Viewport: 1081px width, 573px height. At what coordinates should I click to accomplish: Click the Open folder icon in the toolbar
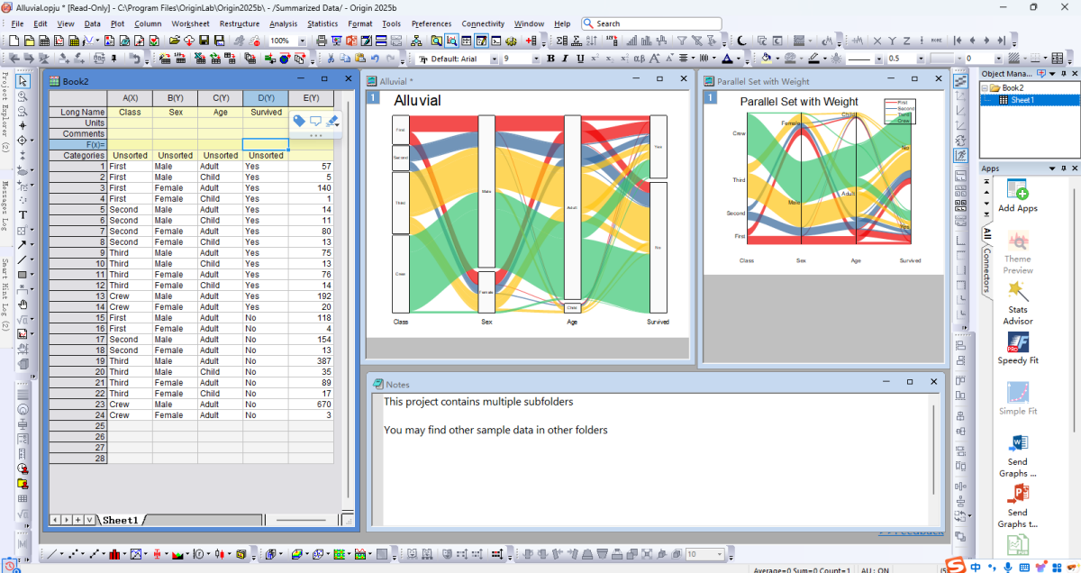[175, 41]
